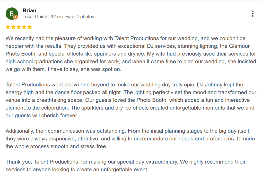This screenshot has width=262, height=179.
Task: Click the orange Local Guide badge star
Action: pyautogui.click(x=15, y=17)
